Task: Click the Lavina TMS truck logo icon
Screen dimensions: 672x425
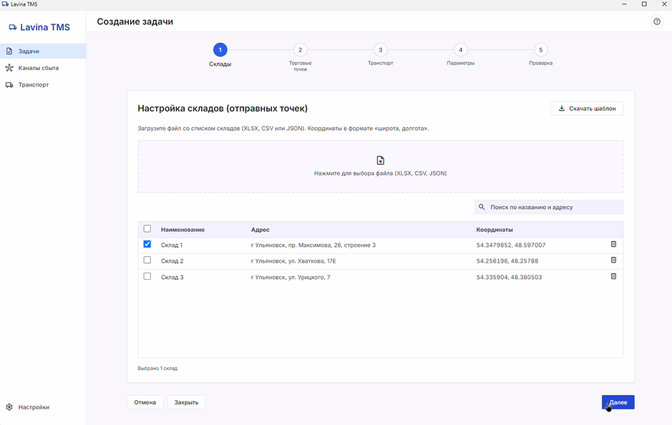Action: click(x=13, y=27)
